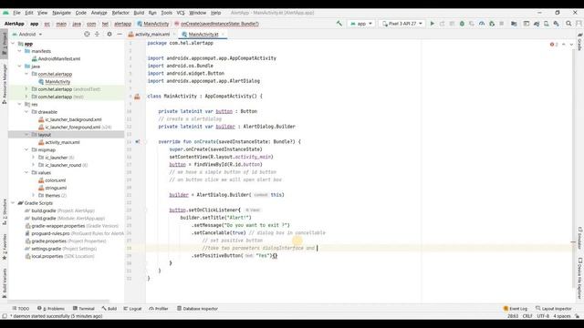Image resolution: width=584 pixels, height=328 pixels.
Task: Collapse all in the Project panel header
Action: point(97,34)
